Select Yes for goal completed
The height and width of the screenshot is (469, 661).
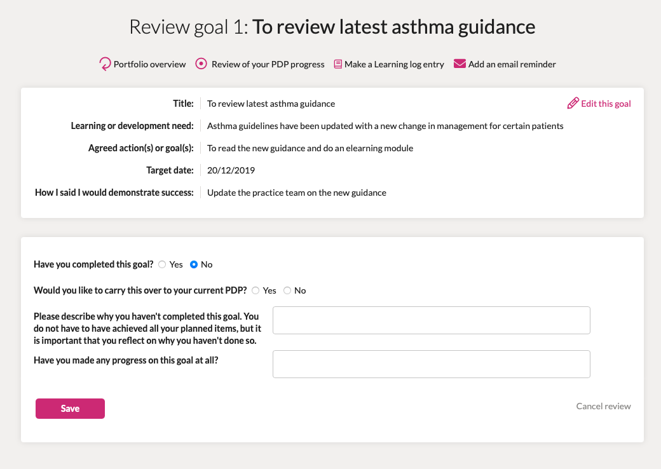[x=162, y=264]
